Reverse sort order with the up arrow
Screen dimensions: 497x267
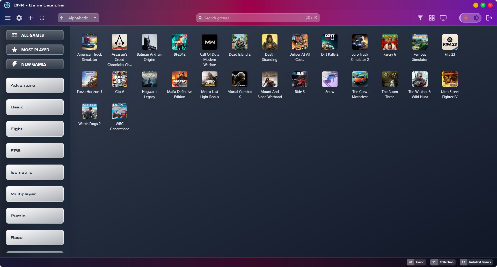(x=62, y=18)
